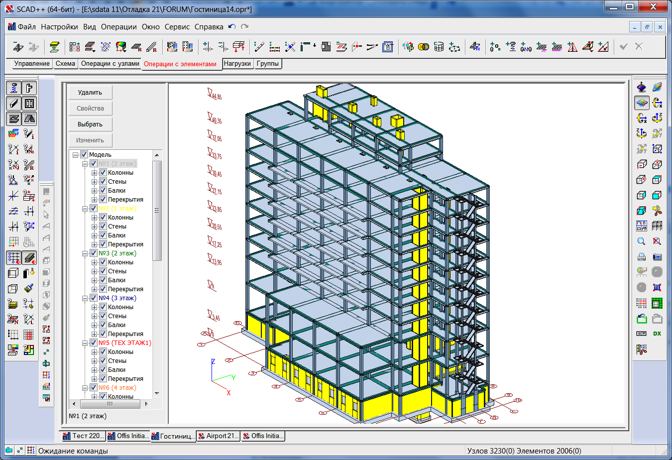This screenshot has height=460, width=672.
Task: Click the redo arrow in the menu bar
Action: (244, 27)
